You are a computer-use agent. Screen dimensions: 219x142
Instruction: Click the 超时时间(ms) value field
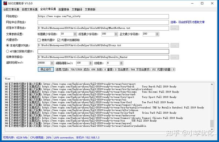click(x=44, y=63)
